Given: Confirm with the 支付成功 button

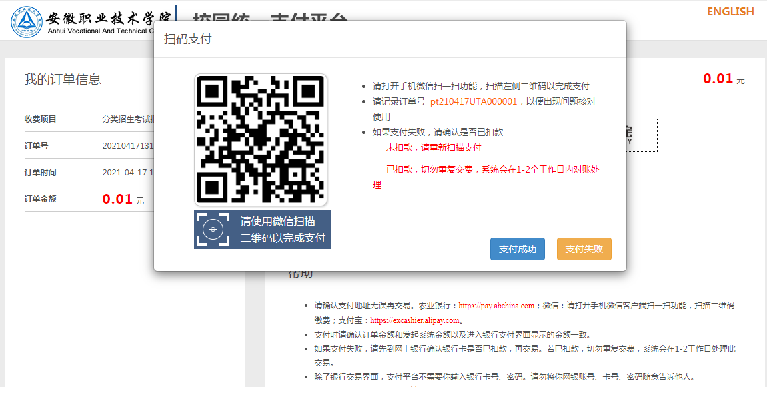Looking at the screenshot, I should pyautogui.click(x=517, y=249).
